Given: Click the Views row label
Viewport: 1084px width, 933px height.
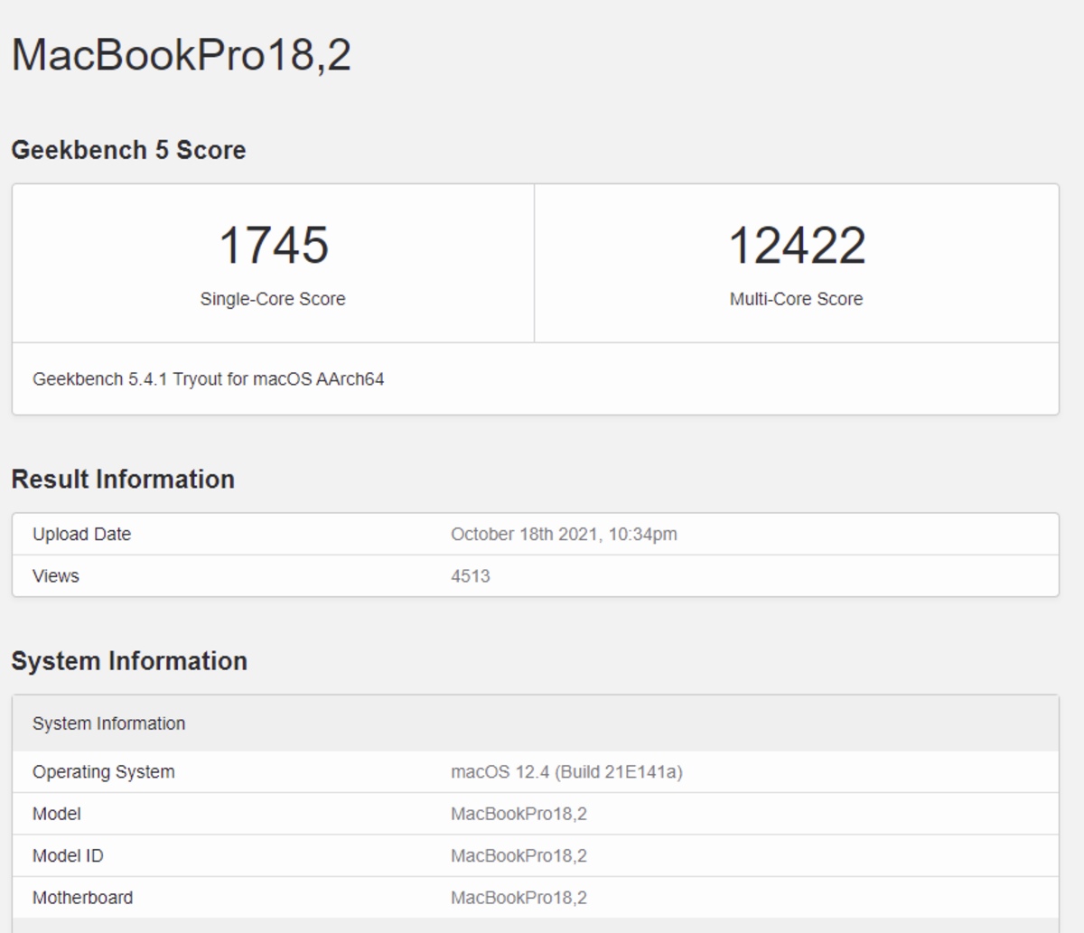Looking at the screenshot, I should point(56,576).
